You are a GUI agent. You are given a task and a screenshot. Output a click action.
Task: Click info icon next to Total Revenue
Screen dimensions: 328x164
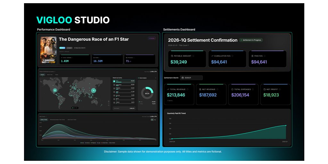coord(187,89)
